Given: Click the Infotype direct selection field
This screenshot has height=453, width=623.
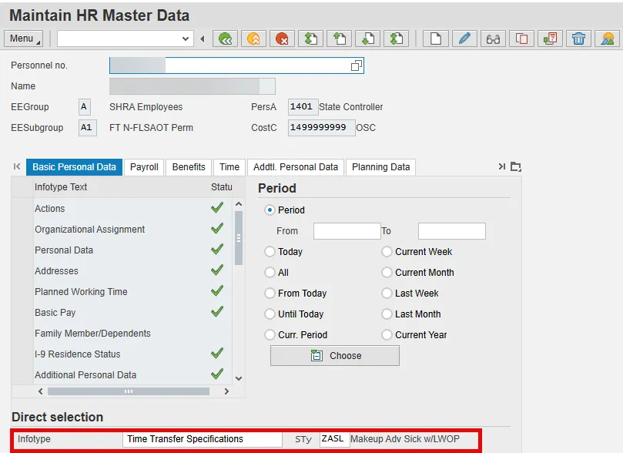Looking at the screenshot, I should (x=203, y=439).
